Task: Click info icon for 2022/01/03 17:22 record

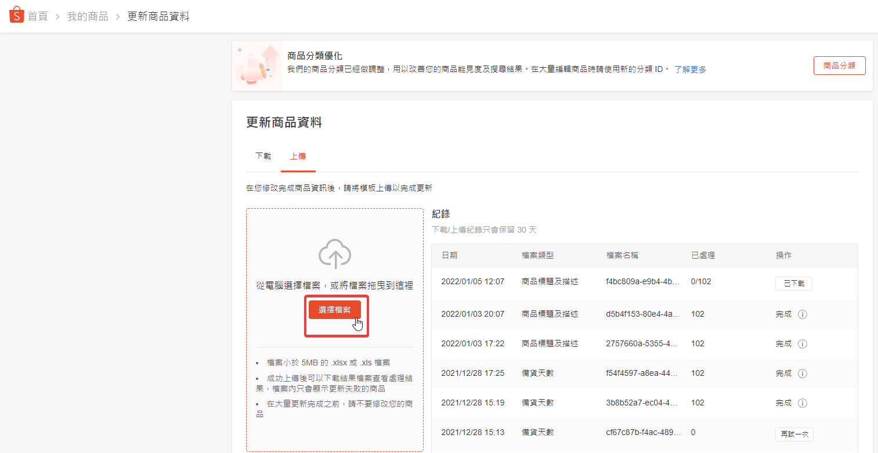Action: point(803,344)
